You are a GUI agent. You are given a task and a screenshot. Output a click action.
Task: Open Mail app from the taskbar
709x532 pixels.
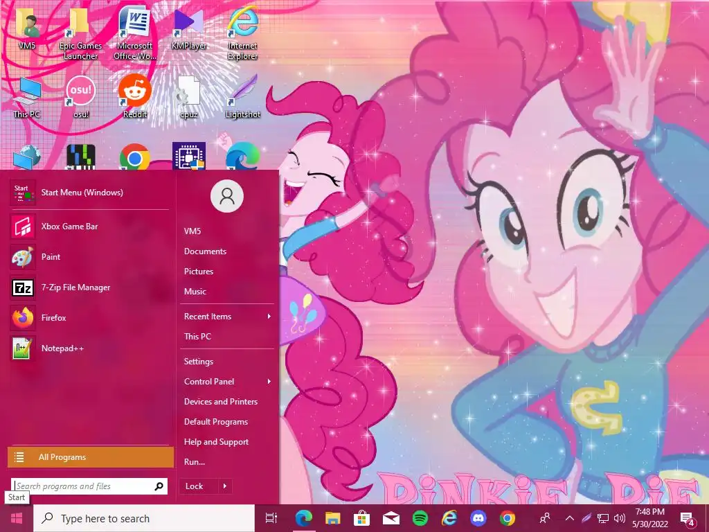pyautogui.click(x=391, y=518)
